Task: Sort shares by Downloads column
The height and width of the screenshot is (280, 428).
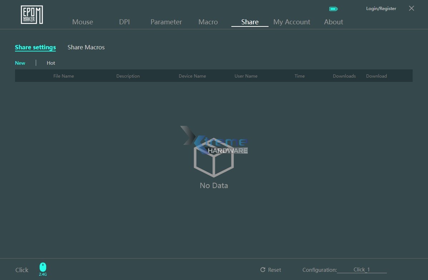Action: (344, 76)
